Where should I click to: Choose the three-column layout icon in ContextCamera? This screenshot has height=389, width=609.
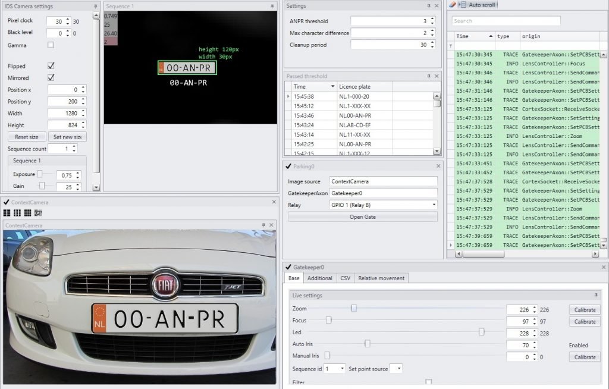click(17, 213)
